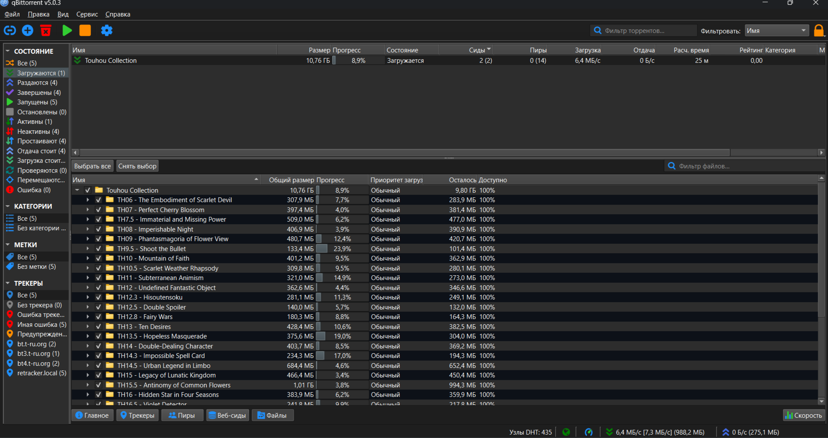
Task: Open the Фильтровать Имя dropdown
Action: pos(777,31)
